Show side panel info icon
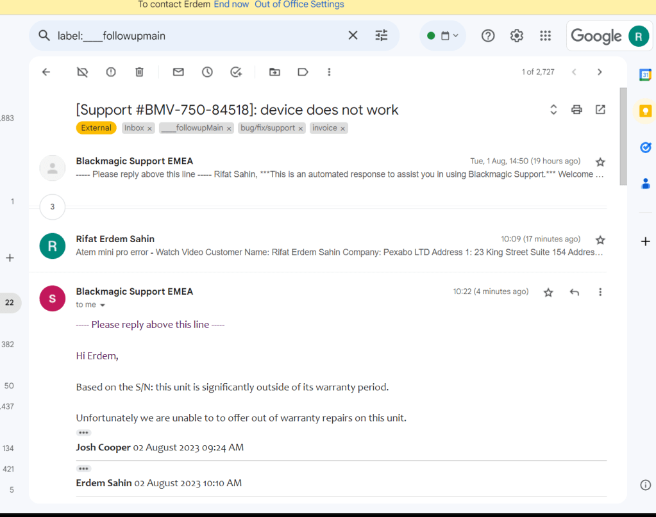This screenshot has height=517, width=656. click(646, 485)
